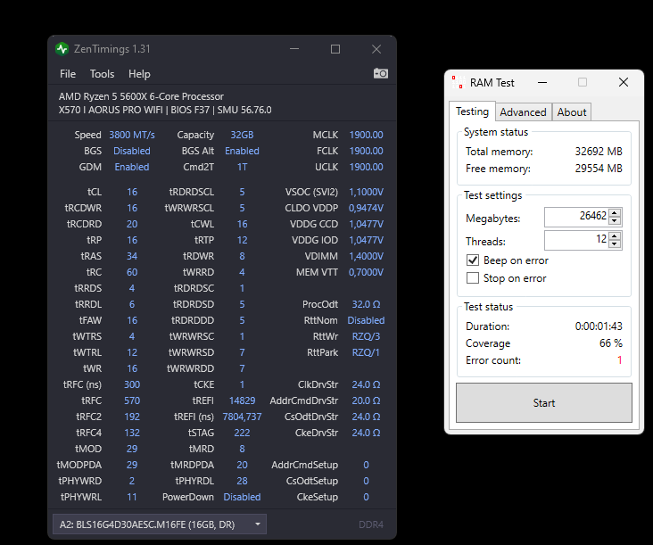Maximize the ZenTimings window
This screenshot has height=545, width=653.
pyautogui.click(x=335, y=49)
